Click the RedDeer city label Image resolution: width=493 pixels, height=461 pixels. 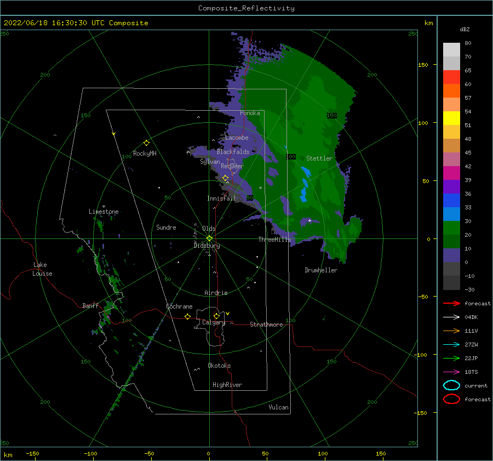coord(232,166)
